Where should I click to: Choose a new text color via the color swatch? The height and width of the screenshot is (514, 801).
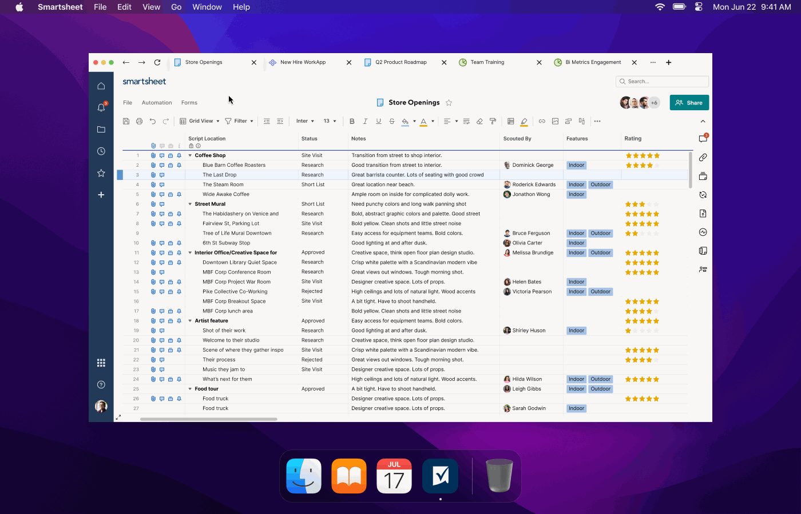pos(424,121)
